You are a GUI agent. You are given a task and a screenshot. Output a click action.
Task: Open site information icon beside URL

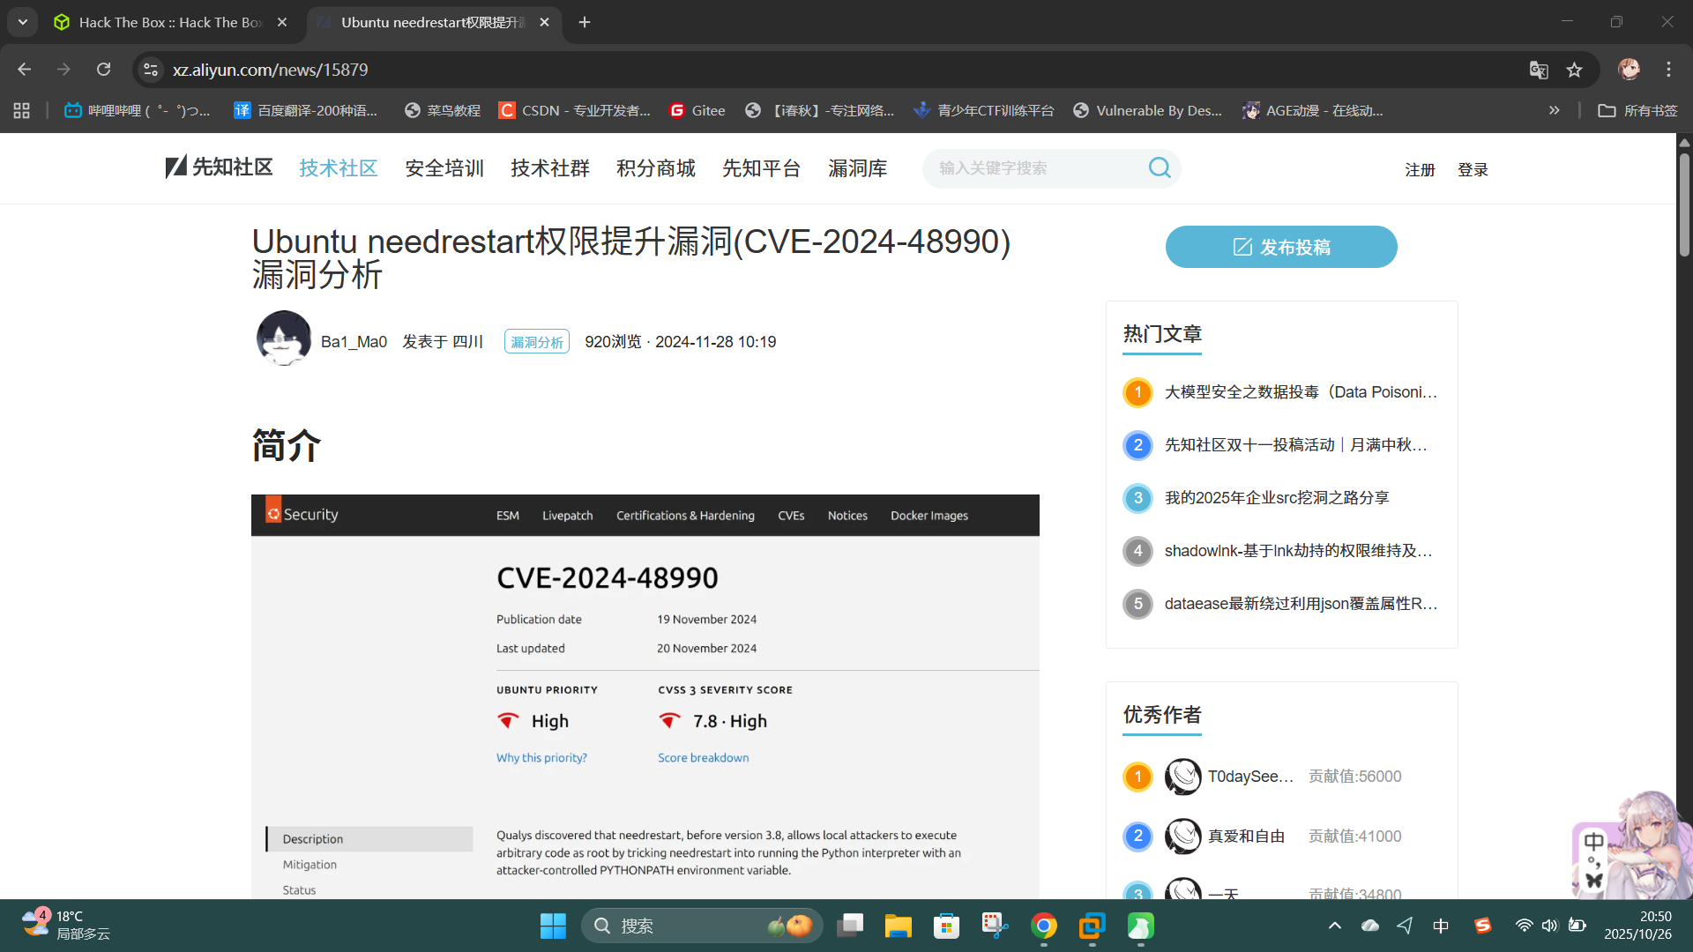(151, 70)
